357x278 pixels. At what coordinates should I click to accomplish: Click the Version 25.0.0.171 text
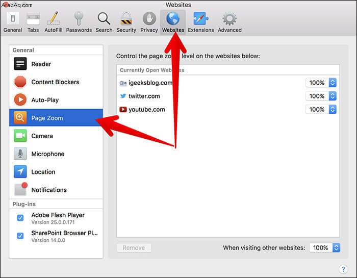pyautogui.click(x=53, y=222)
